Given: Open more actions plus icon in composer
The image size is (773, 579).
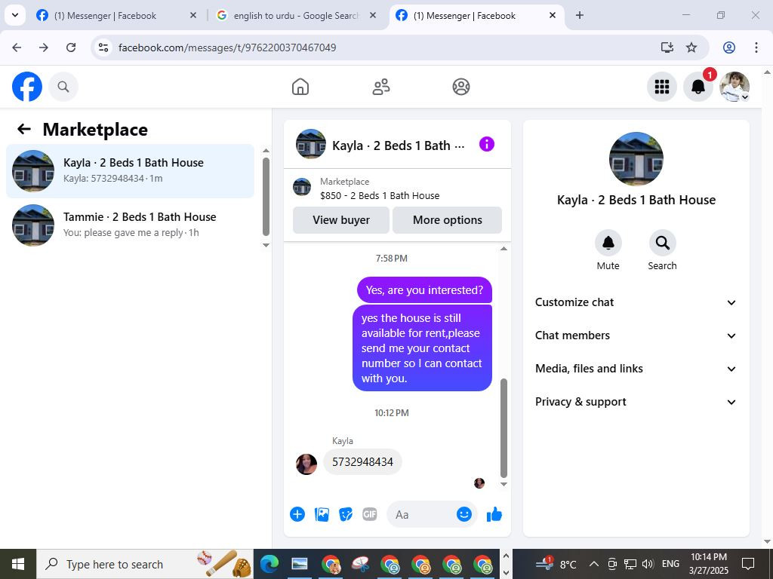Looking at the screenshot, I should pyautogui.click(x=297, y=514).
